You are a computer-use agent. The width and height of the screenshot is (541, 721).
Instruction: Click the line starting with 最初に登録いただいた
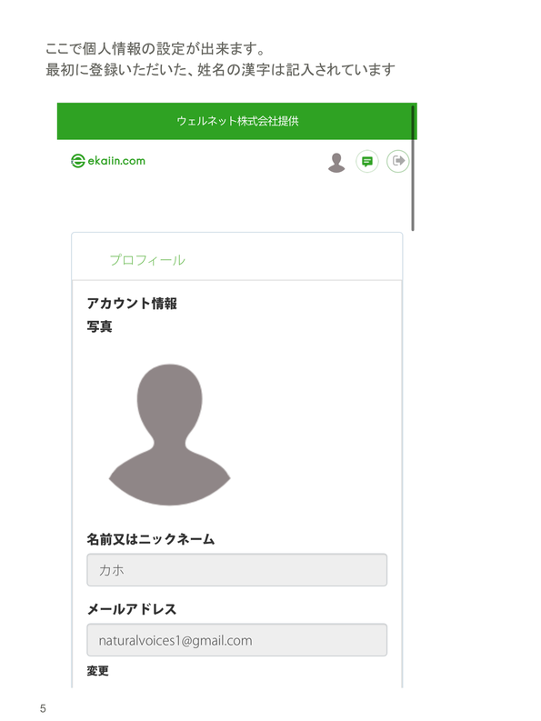(x=220, y=70)
